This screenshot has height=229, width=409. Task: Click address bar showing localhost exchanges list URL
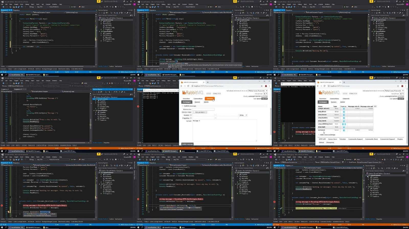pos(361,86)
